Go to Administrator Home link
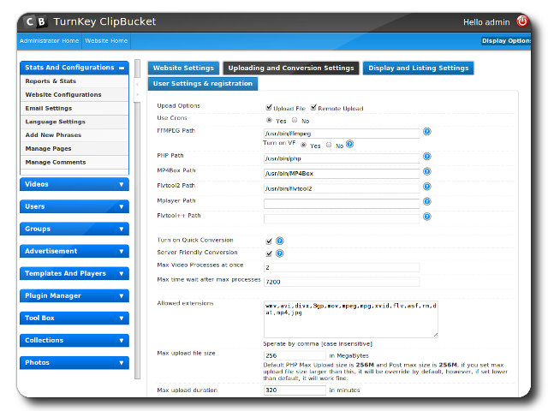 tap(49, 40)
